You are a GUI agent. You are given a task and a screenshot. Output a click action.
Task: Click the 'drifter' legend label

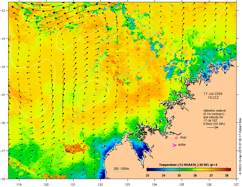[x=182, y=145]
